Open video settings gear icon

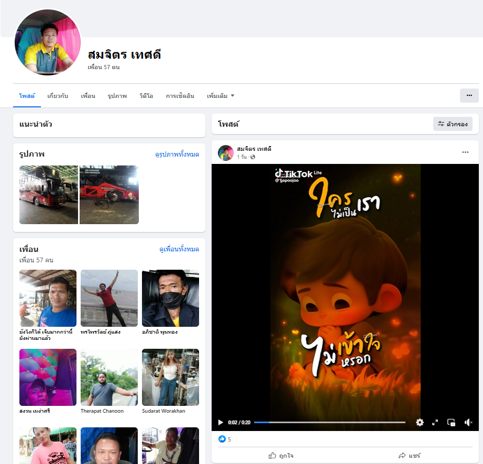[420, 422]
